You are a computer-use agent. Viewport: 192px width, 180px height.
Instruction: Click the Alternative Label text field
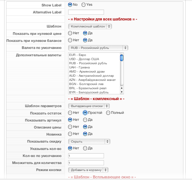point(86,12)
